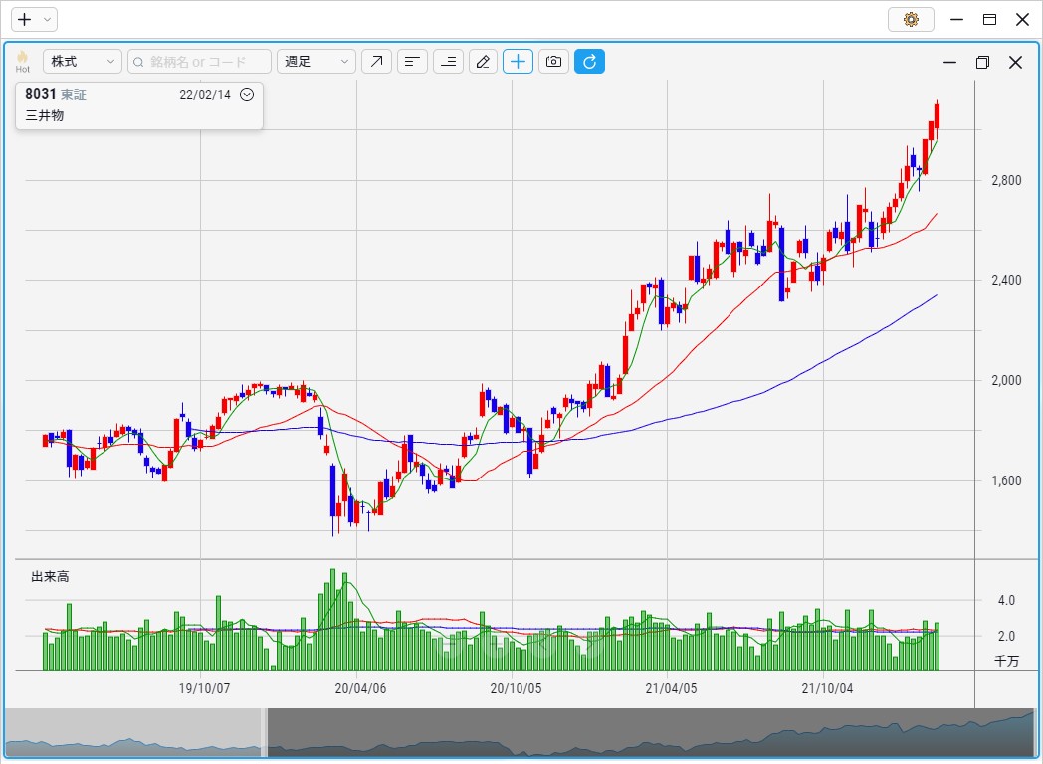Click the stock name or code search field

(x=199, y=62)
